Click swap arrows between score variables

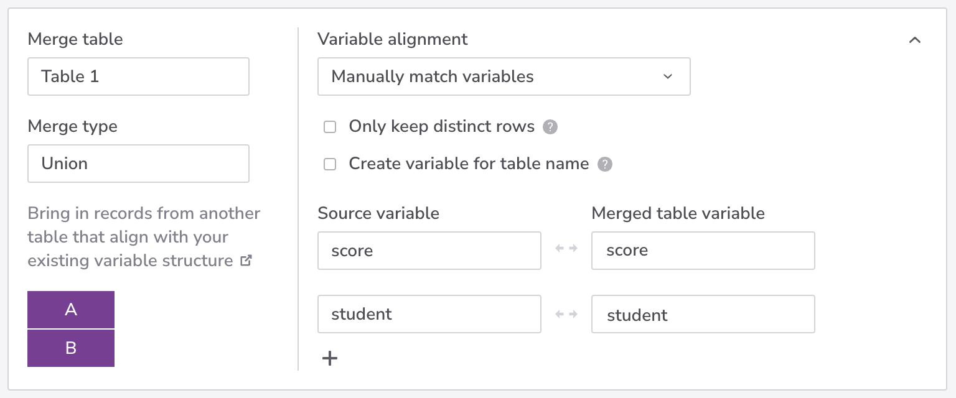[x=566, y=249]
